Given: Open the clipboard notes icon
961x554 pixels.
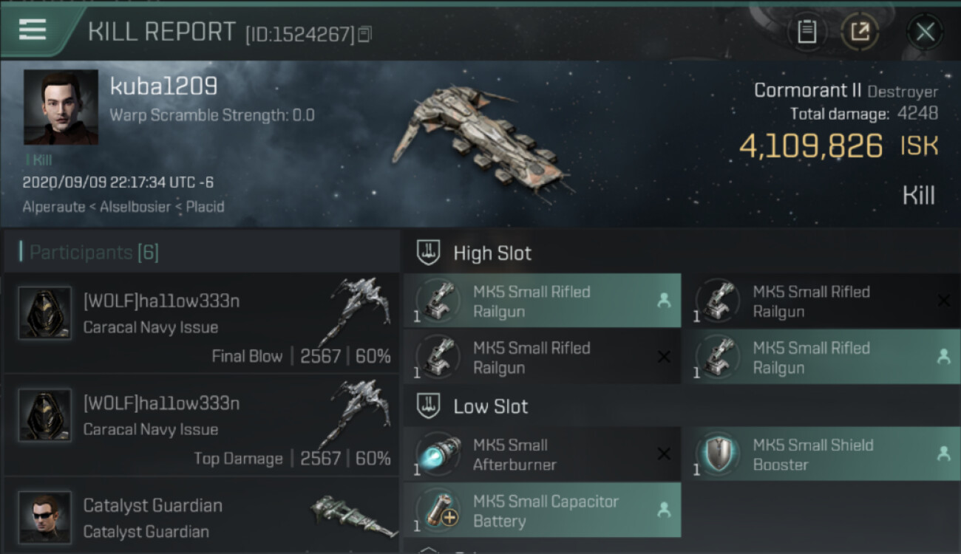Looking at the screenshot, I should tap(807, 32).
